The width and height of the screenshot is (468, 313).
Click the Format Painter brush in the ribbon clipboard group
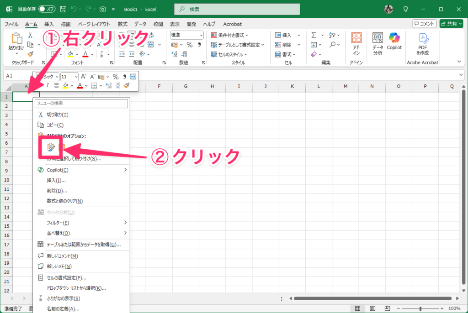[x=30, y=54]
